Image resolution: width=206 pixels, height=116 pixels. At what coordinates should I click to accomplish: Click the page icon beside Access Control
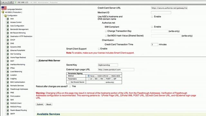[8, 22]
